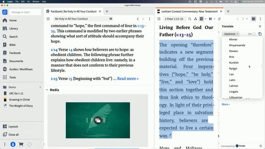Open the File menu
This screenshot has width=265, height=149.
(17, 2)
